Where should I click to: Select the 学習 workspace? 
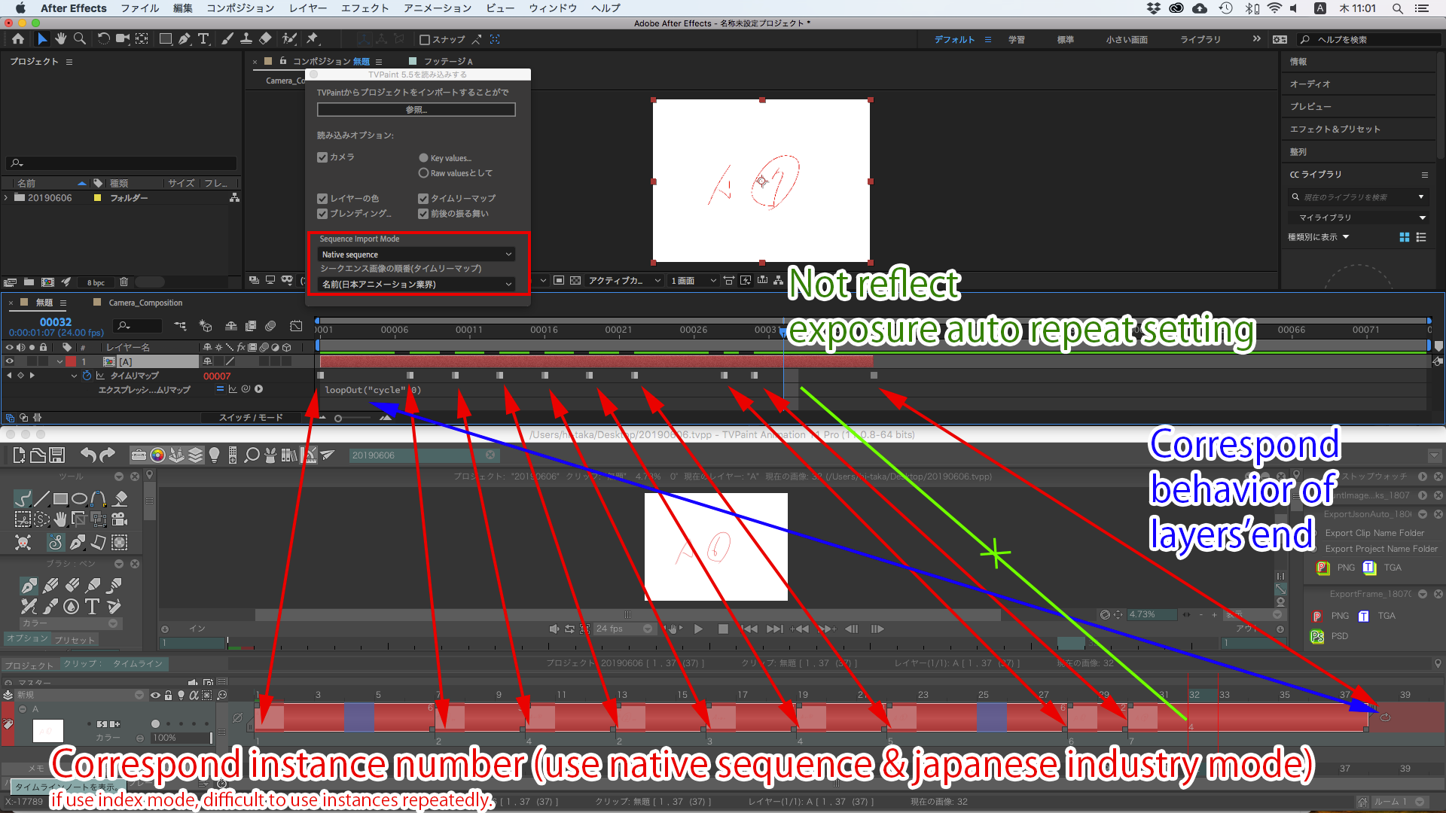1017,39
